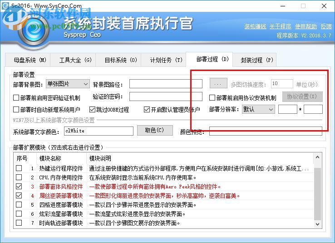Viewport: 335px width, 243px height.
Task: Click the 系统部署文字颜色 clWhite field
Action: [99, 131]
